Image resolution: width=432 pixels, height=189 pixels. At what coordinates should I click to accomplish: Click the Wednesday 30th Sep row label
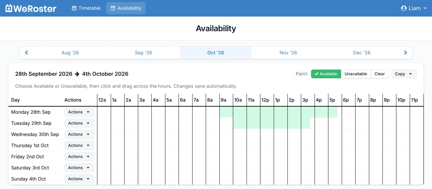pyautogui.click(x=35, y=134)
